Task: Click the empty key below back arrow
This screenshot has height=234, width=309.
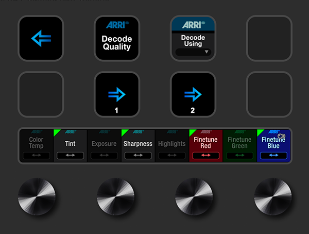Action: pyautogui.click(x=41, y=94)
